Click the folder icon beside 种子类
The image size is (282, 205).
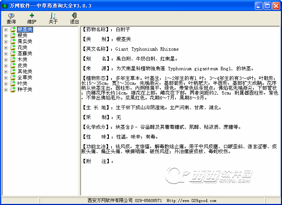click(x=13, y=90)
